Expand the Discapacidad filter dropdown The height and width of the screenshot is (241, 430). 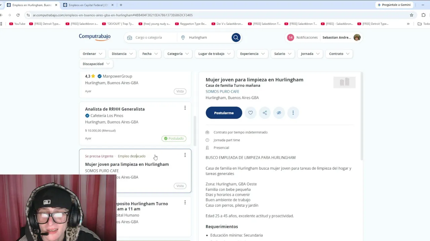click(x=96, y=64)
